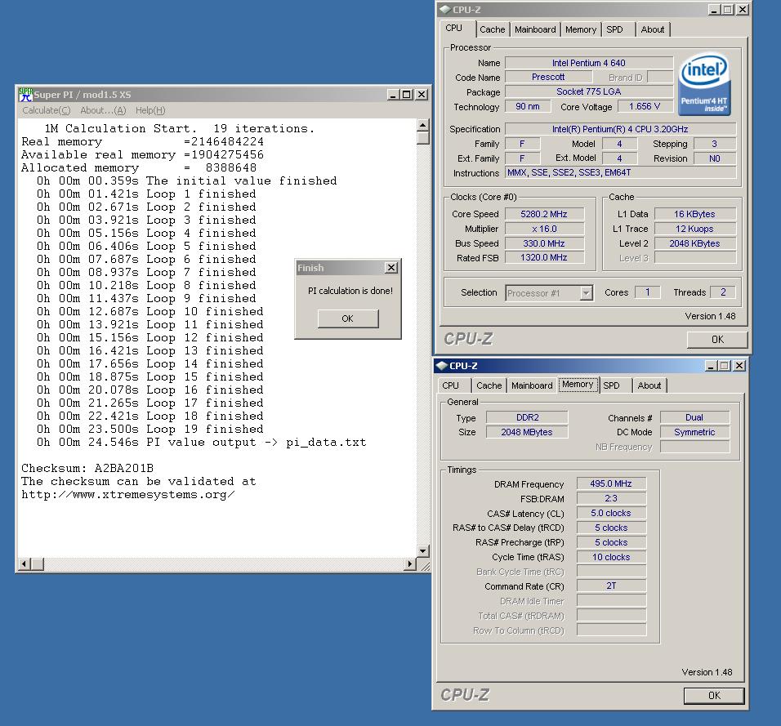The height and width of the screenshot is (726, 781).
Task: Click the L1 Trace value 12 Kuops
Action: pos(695,229)
